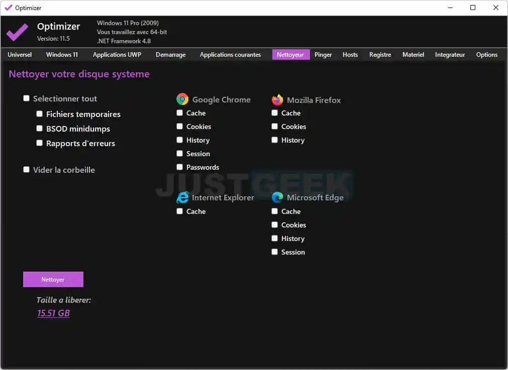Check Microsoft Edge Session checkbox
The image size is (508, 370).
pyautogui.click(x=274, y=252)
